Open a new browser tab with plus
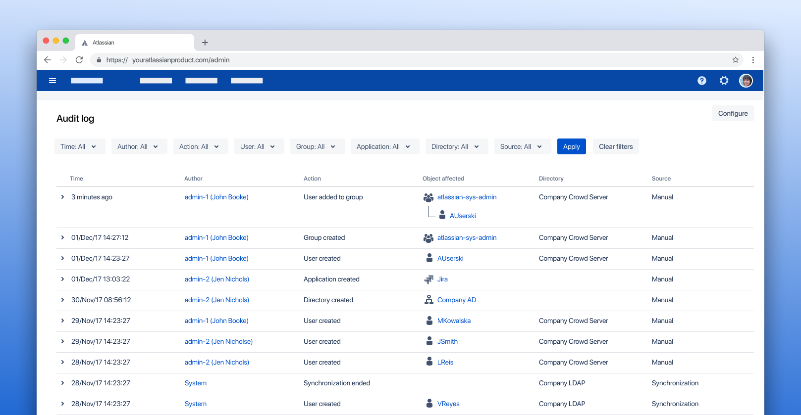The width and height of the screenshot is (801, 415). pyautogui.click(x=205, y=43)
